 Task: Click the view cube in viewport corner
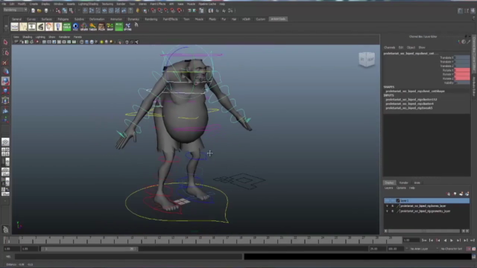pos(366,60)
